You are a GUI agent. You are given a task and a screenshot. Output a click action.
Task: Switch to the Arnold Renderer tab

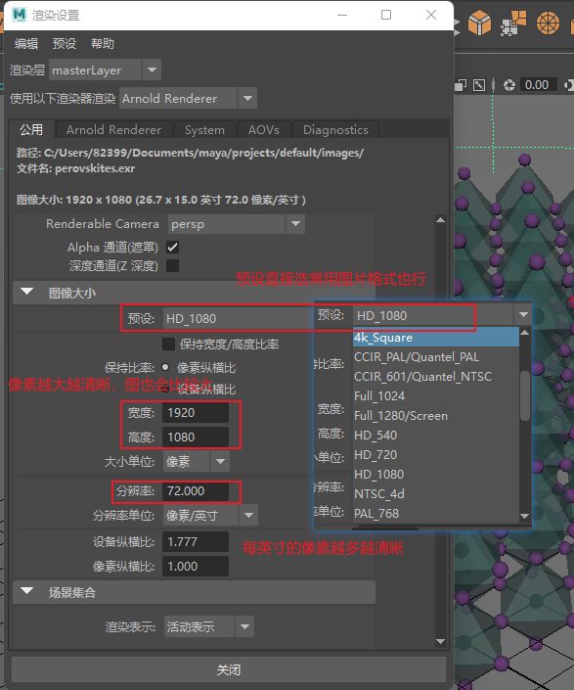(113, 130)
